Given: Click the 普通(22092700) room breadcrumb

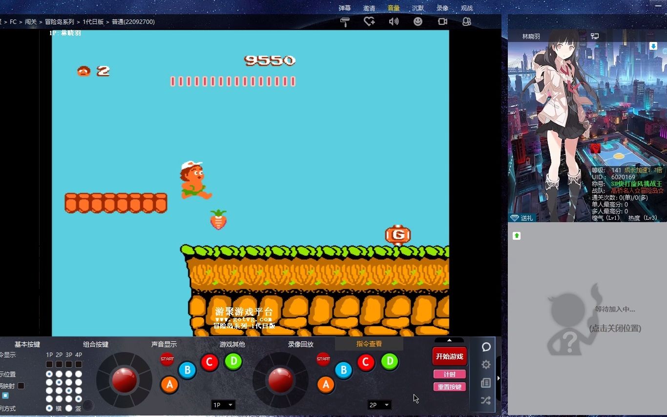Looking at the screenshot, I should click(x=133, y=22).
